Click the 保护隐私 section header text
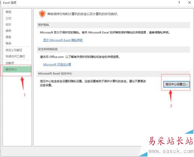Image resolution: width=194 pixels, height=157 pixels. click(43, 25)
